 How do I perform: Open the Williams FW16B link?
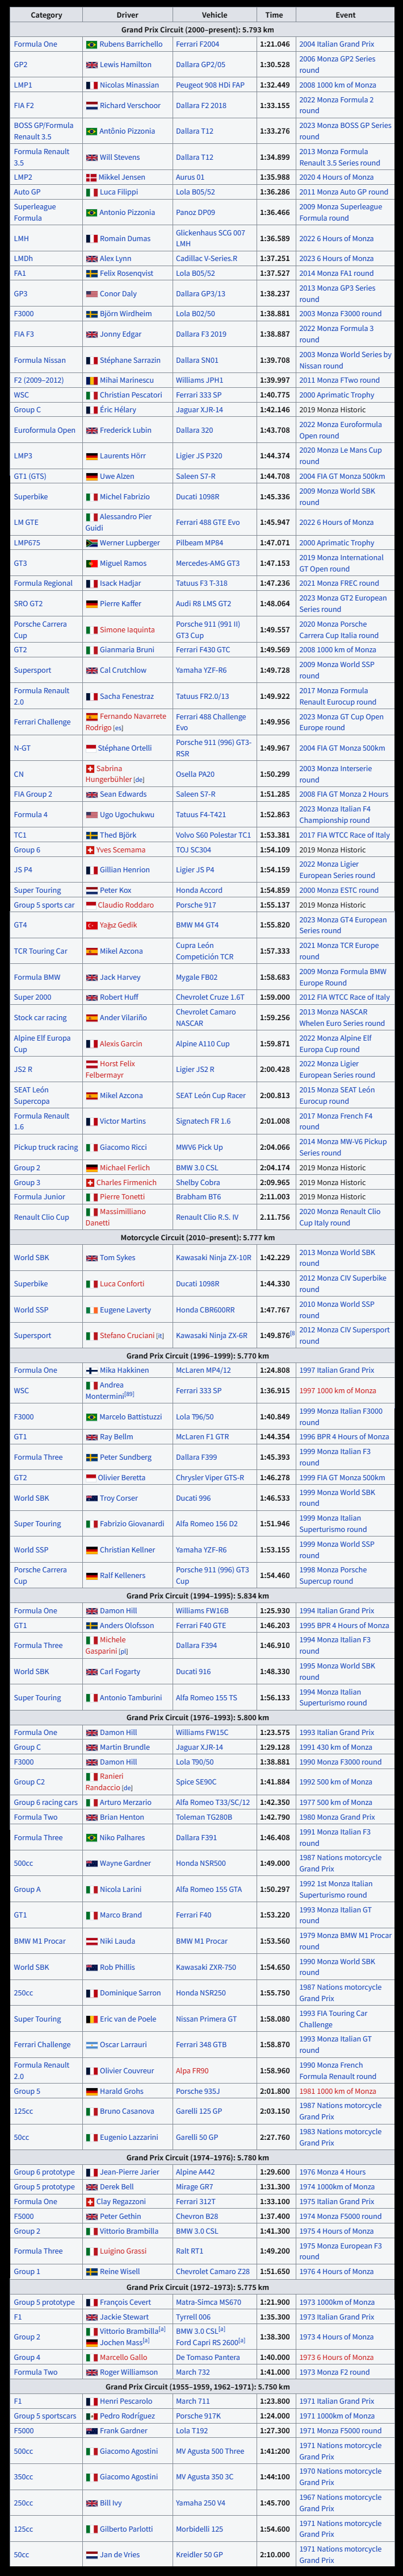coord(203,1610)
